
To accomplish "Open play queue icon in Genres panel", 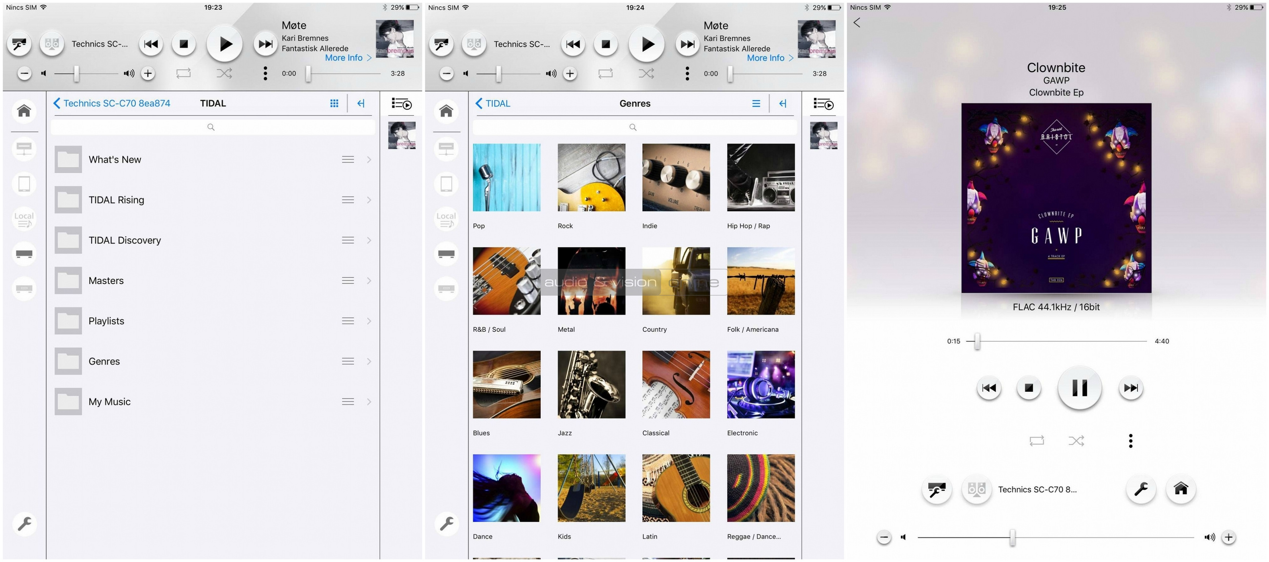I will point(823,104).
